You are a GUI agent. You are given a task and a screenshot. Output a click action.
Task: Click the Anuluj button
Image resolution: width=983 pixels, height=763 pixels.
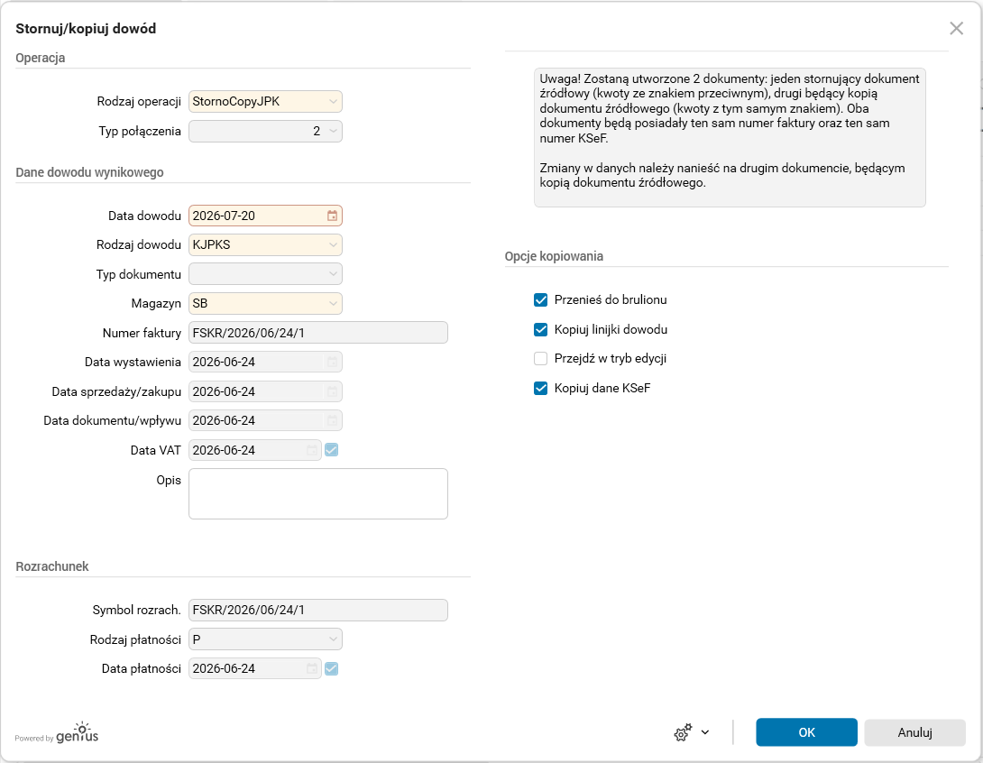coord(914,732)
